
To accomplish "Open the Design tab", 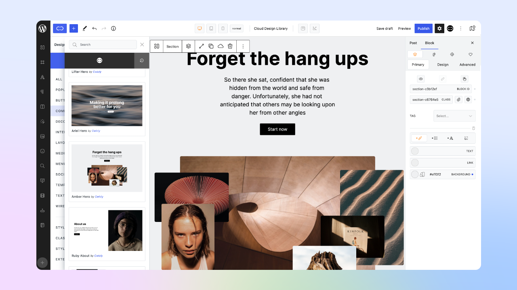I will click(443, 64).
